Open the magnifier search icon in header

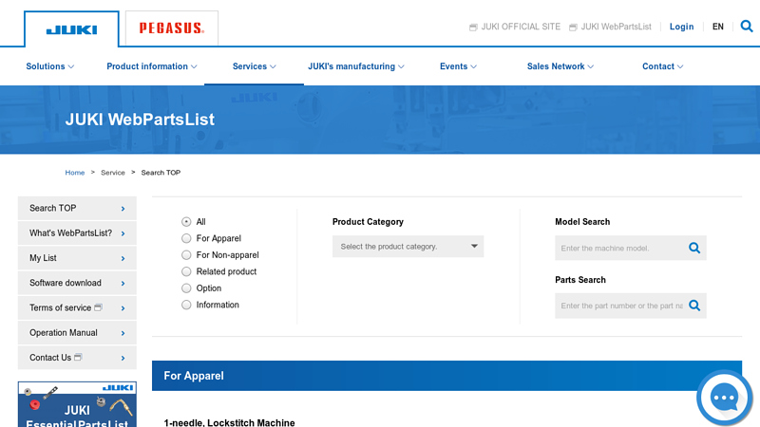[747, 27]
